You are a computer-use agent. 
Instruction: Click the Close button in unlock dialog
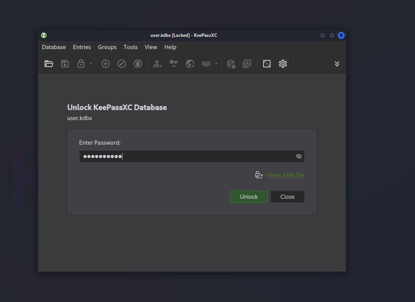[x=288, y=197]
